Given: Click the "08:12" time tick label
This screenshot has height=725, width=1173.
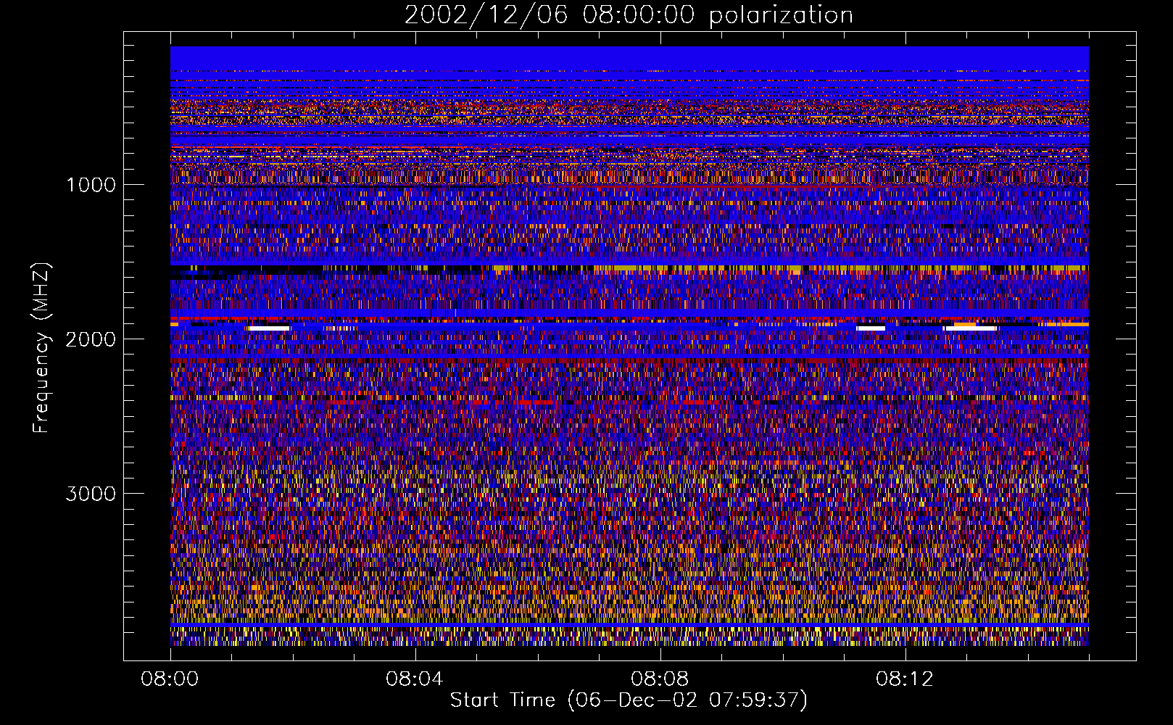Looking at the screenshot, I should (905, 679).
